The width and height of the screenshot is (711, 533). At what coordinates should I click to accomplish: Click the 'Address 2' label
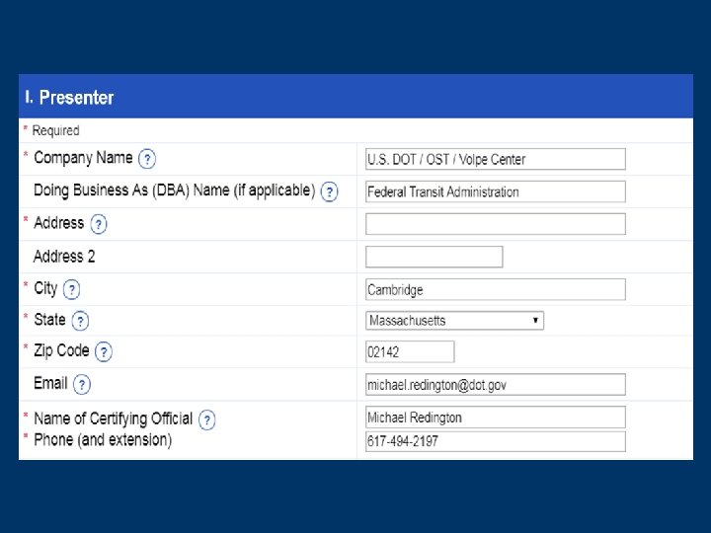click(64, 257)
